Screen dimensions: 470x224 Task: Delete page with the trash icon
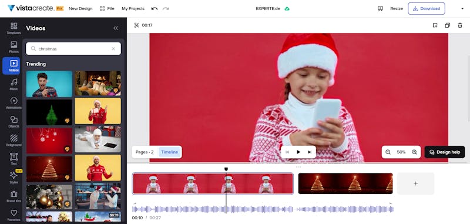point(460,25)
